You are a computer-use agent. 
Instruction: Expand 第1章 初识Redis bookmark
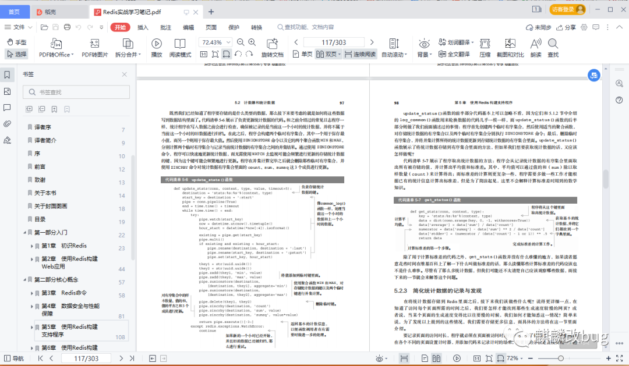click(x=31, y=246)
